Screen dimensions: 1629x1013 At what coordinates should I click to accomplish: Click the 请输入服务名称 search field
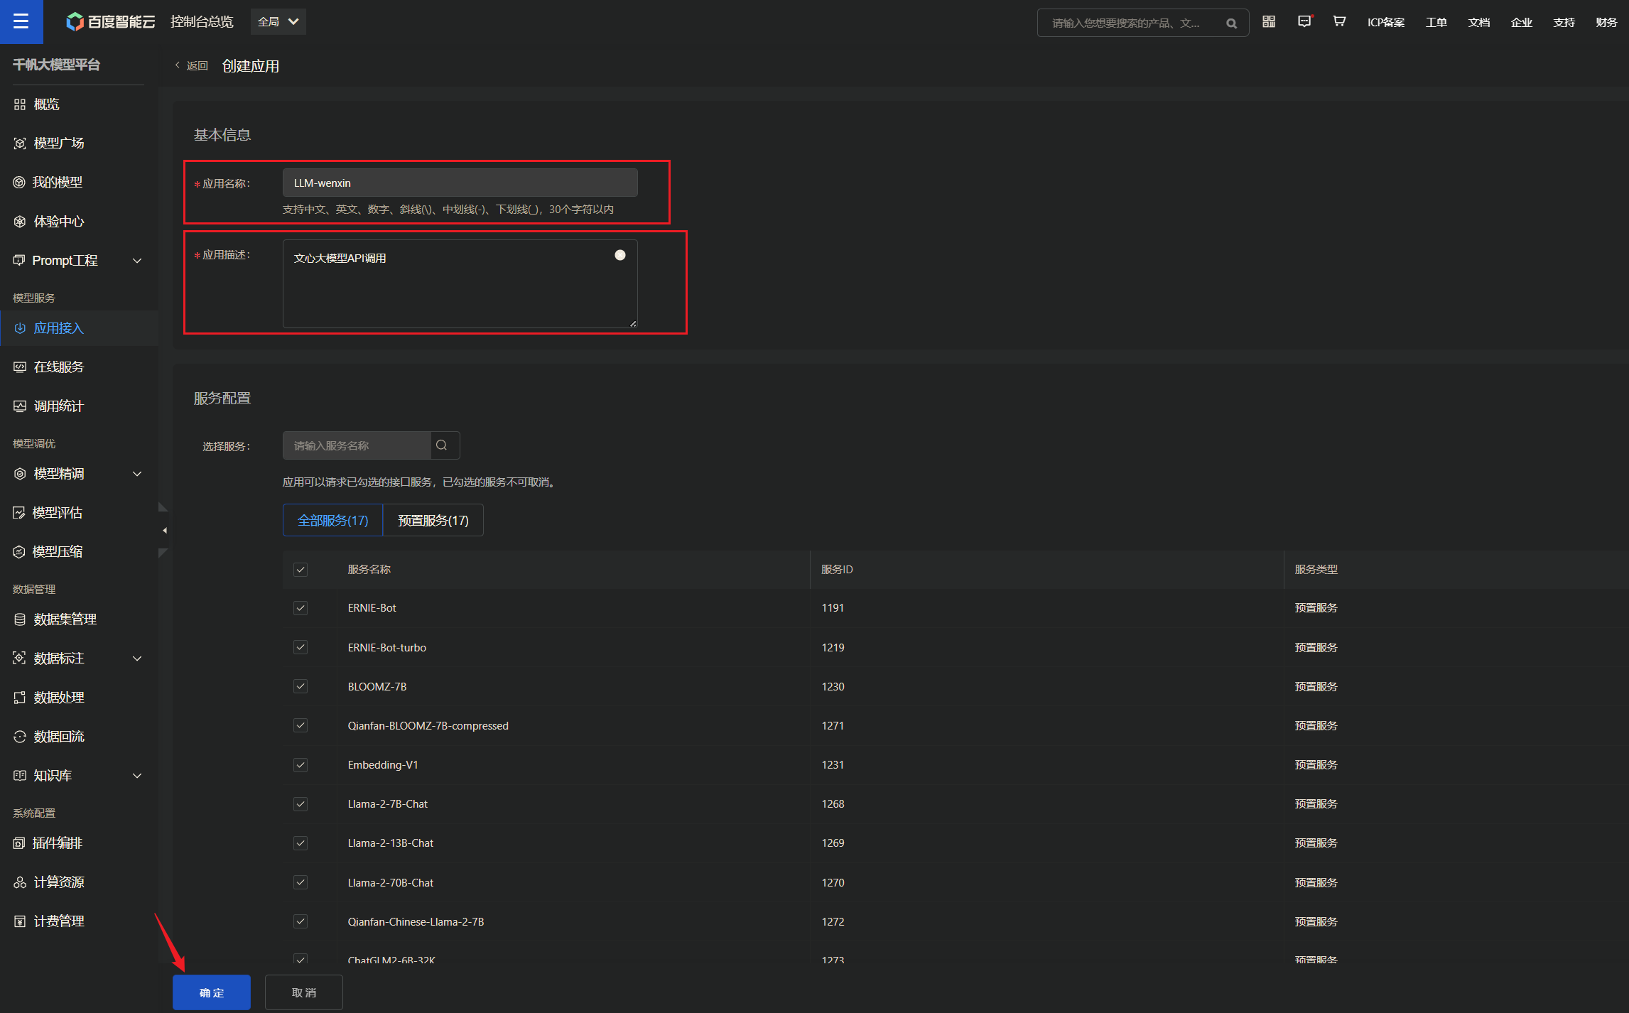tap(357, 445)
